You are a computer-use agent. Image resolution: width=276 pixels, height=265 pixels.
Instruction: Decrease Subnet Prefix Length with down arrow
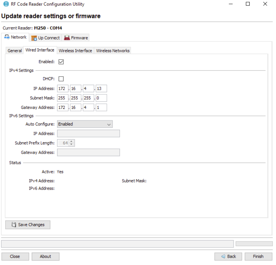point(71,144)
